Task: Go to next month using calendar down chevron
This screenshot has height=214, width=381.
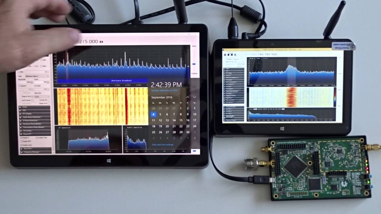Action: point(194,97)
